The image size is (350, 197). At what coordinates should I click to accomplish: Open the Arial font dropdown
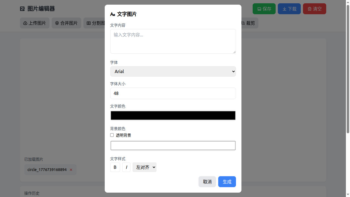click(173, 71)
